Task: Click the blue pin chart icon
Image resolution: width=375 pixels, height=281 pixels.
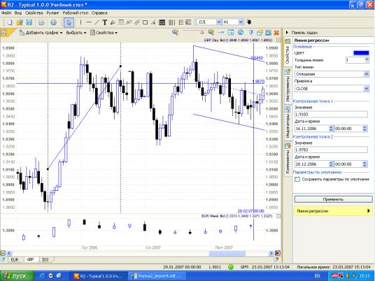Action: pyautogui.click(x=251, y=32)
